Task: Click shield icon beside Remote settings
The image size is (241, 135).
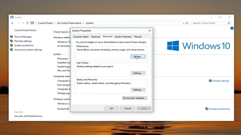Action: [12, 41]
